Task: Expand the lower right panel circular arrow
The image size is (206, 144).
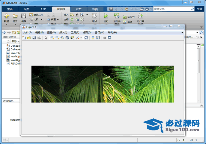Action: pos(201,106)
